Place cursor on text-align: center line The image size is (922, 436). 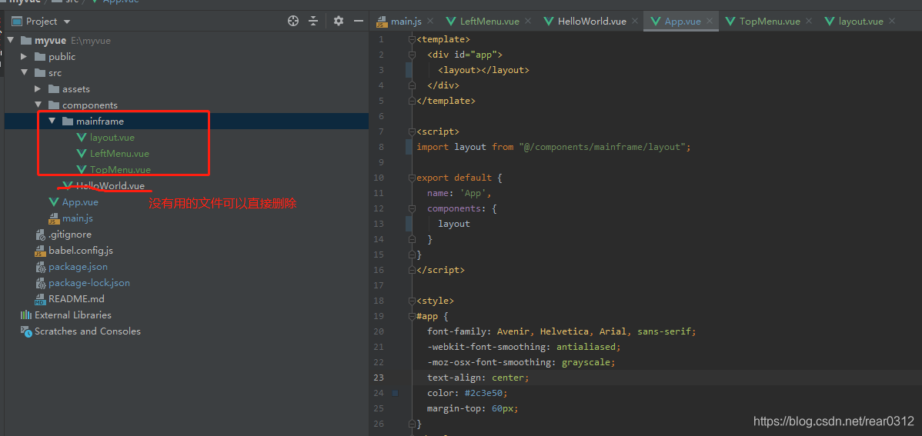[x=479, y=378]
